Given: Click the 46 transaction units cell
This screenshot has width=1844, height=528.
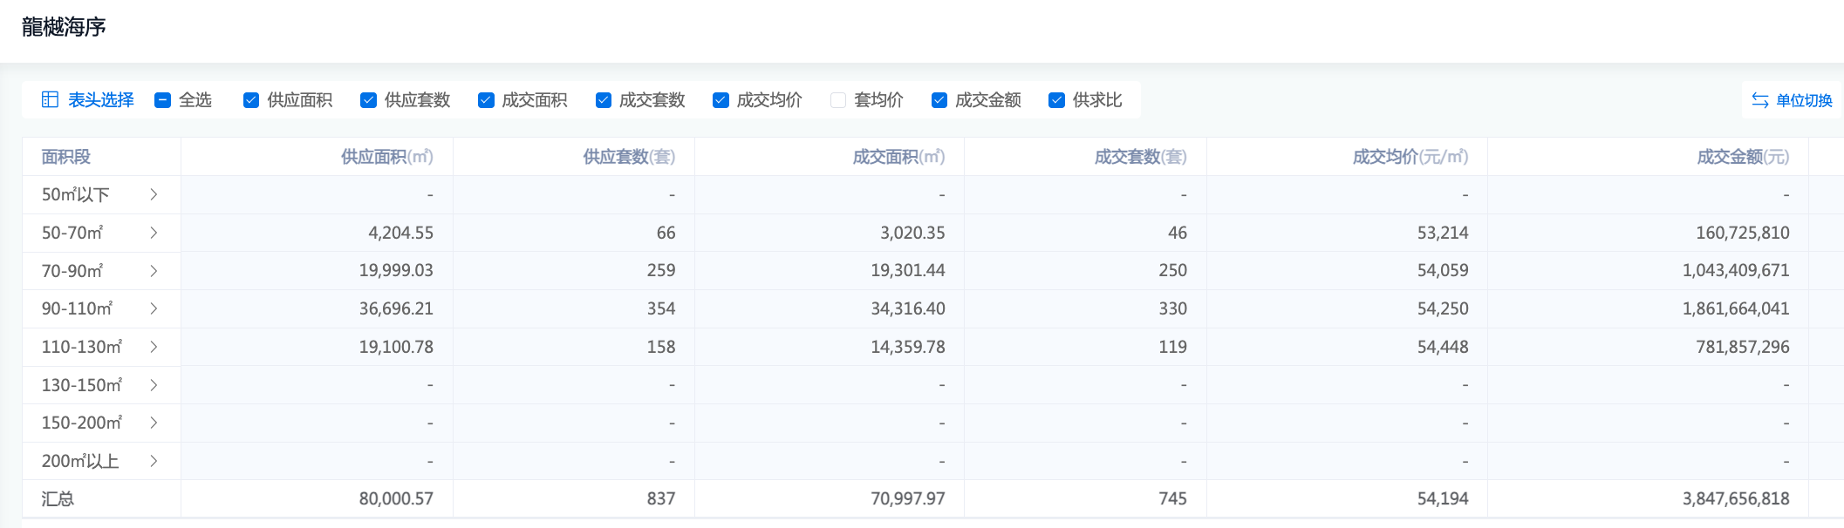Looking at the screenshot, I should pyautogui.click(x=1178, y=233).
